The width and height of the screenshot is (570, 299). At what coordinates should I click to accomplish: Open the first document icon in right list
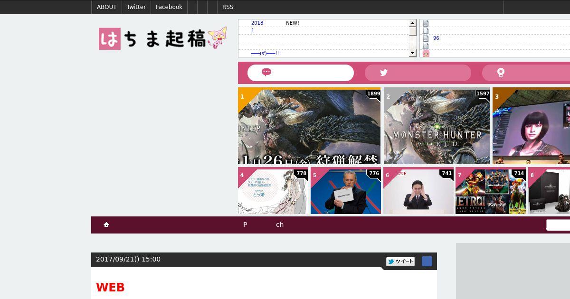[x=426, y=23]
